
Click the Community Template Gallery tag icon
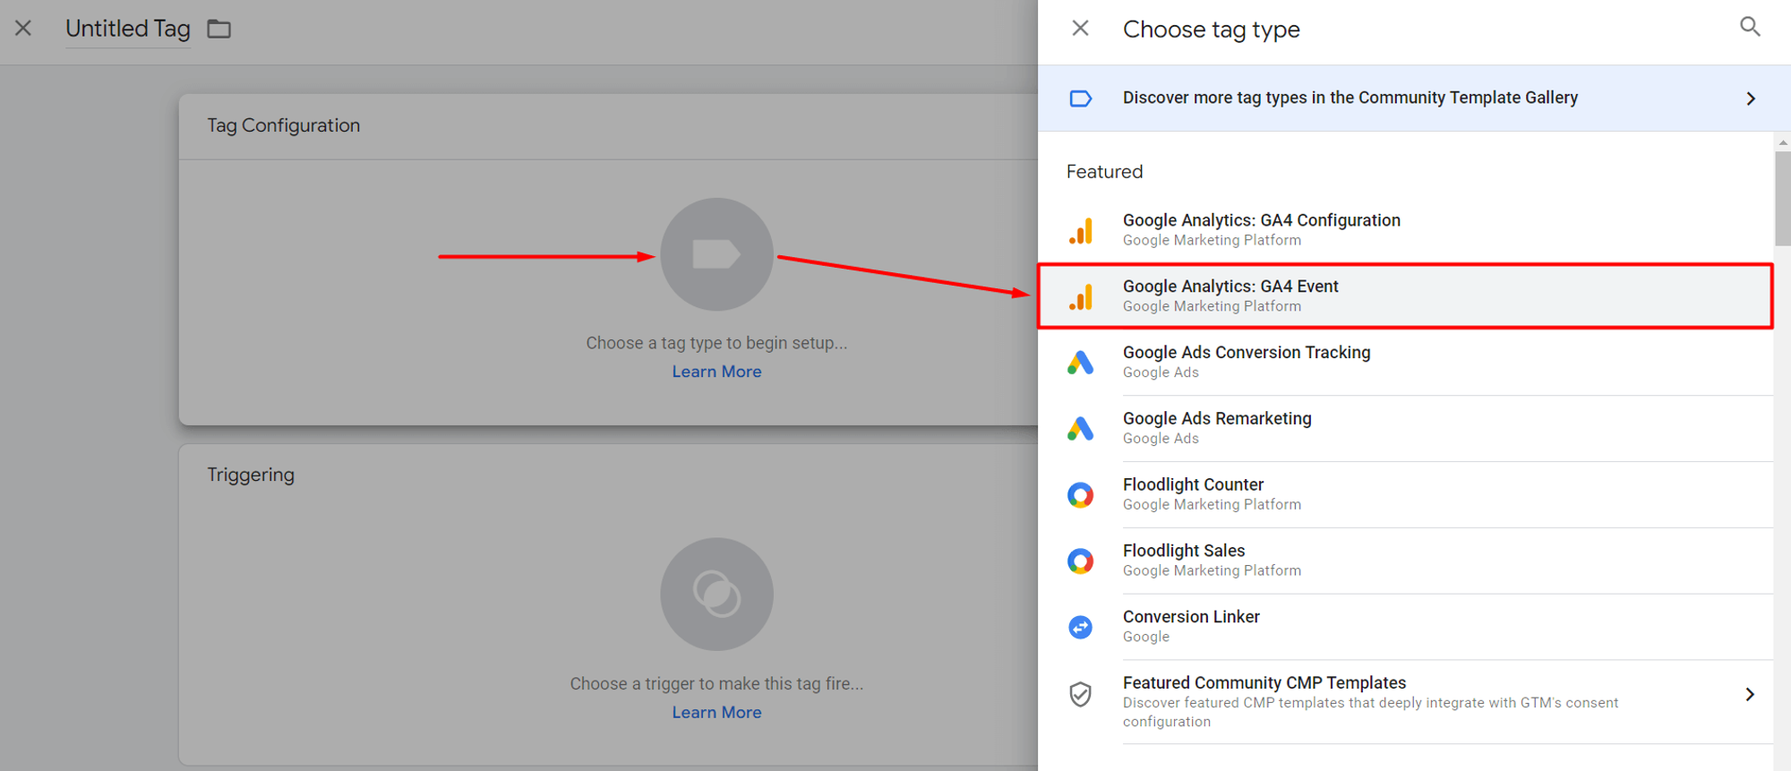pyautogui.click(x=1081, y=99)
